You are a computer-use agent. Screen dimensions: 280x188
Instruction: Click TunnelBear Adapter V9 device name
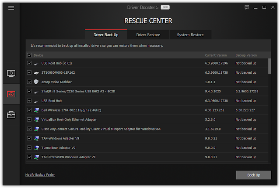(x=58, y=148)
